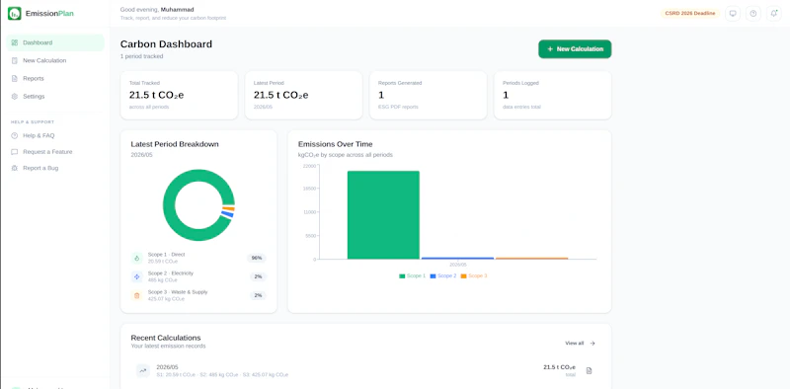Click the Scope 1 Direct flame icon
Screen dimensions: 790x389
tap(136, 258)
